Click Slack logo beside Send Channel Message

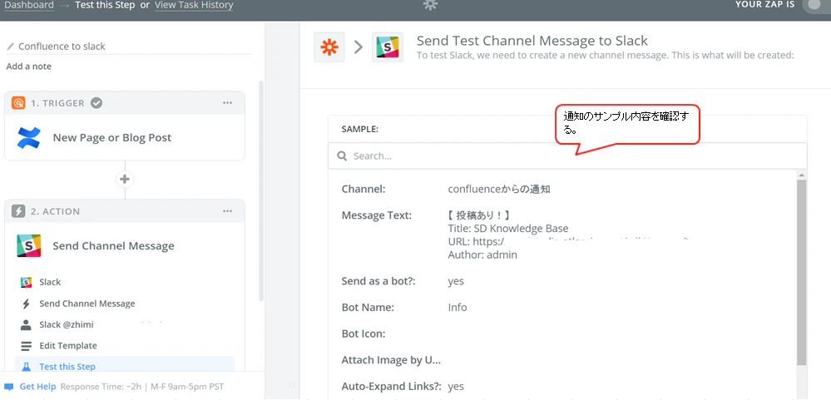click(x=28, y=246)
